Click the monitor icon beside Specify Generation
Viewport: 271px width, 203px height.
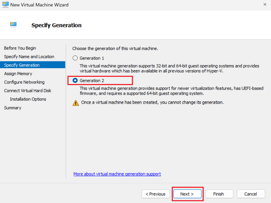(x=13, y=25)
